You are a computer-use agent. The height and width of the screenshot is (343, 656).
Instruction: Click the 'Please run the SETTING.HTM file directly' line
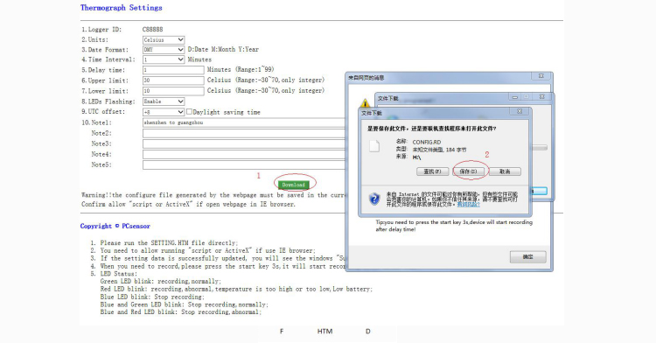tap(169, 242)
